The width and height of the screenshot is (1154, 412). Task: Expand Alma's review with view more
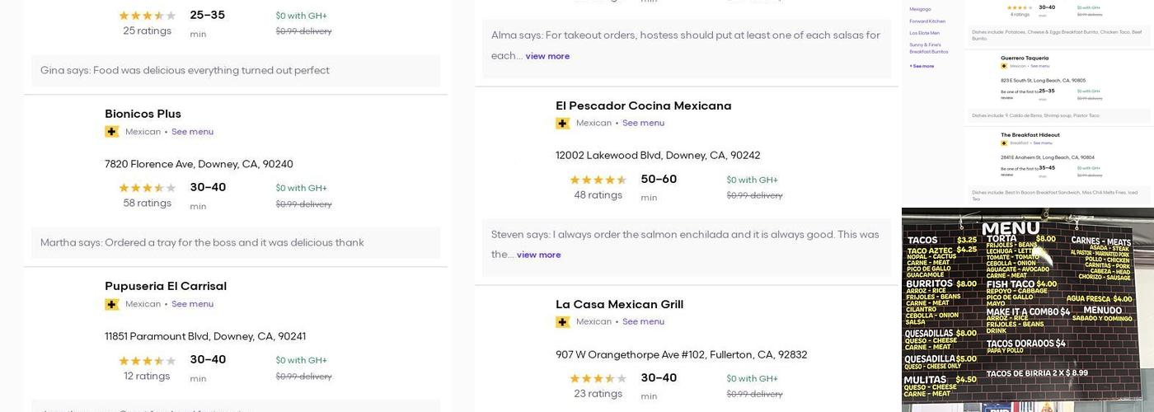tap(547, 56)
